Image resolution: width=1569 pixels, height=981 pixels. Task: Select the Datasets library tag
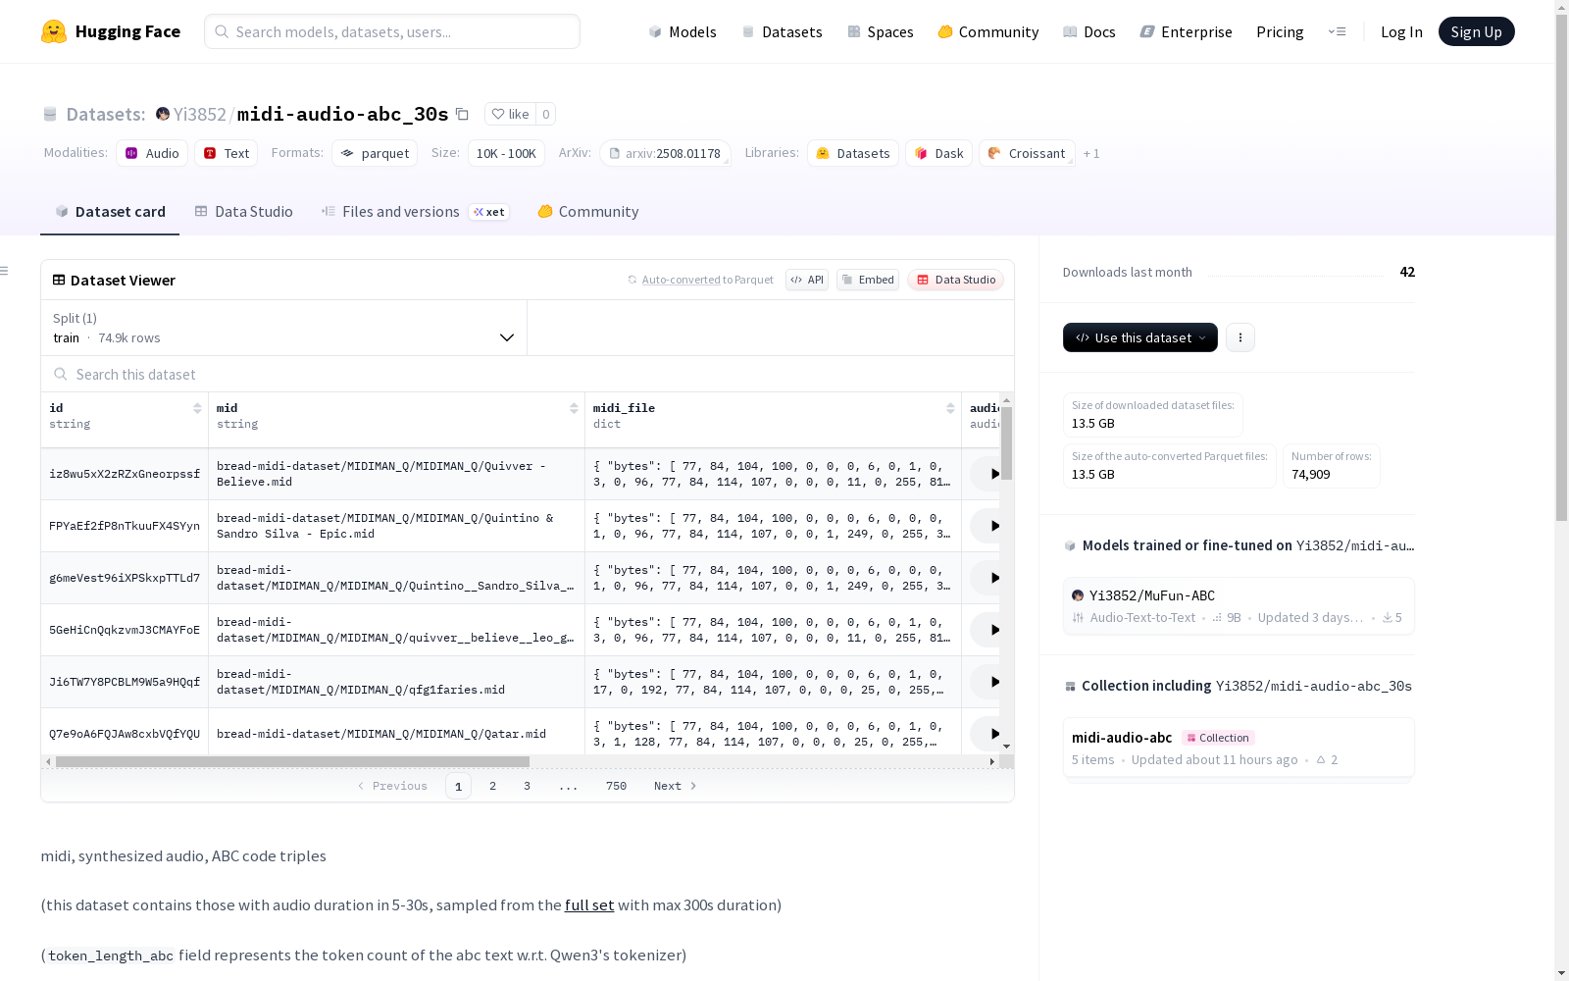853,153
